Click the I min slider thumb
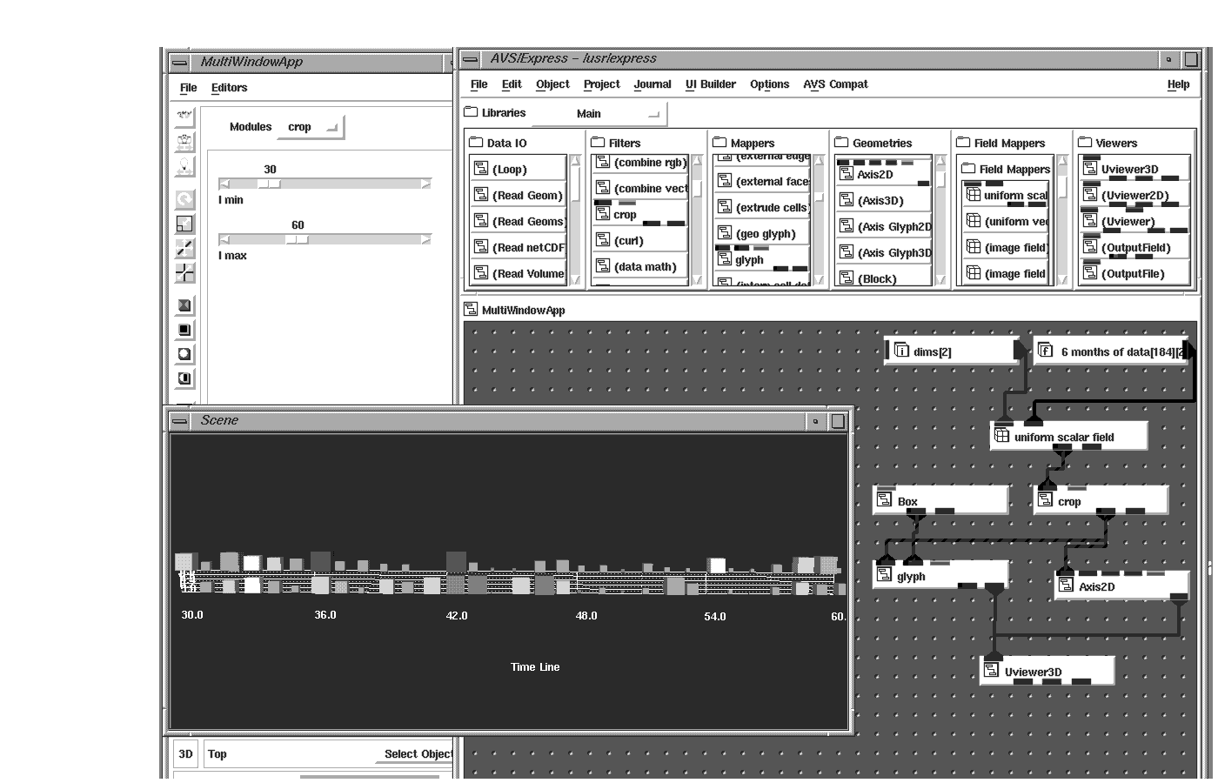The image size is (1218, 783). (270, 184)
